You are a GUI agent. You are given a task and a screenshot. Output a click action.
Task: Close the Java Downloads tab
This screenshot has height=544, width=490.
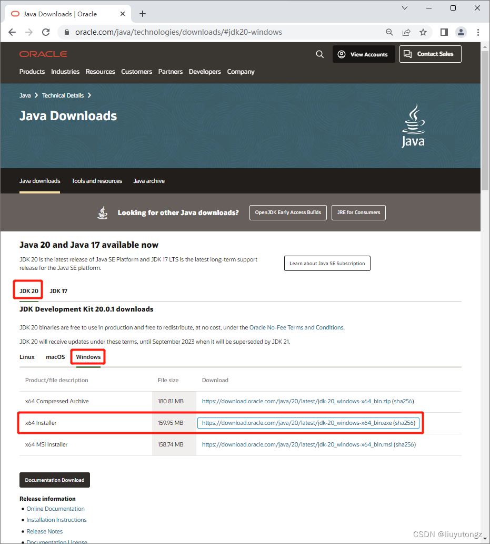click(x=123, y=14)
